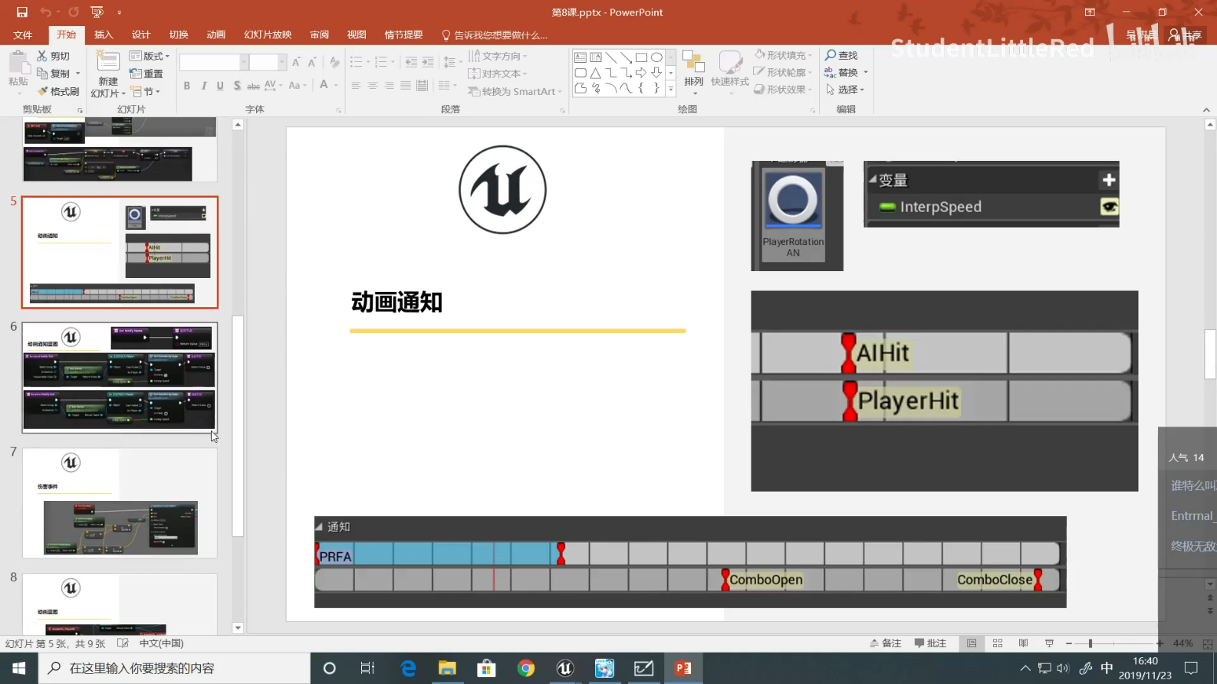Click the 告诉我您想要做什么 search field
1217x684 pixels.
coord(494,35)
